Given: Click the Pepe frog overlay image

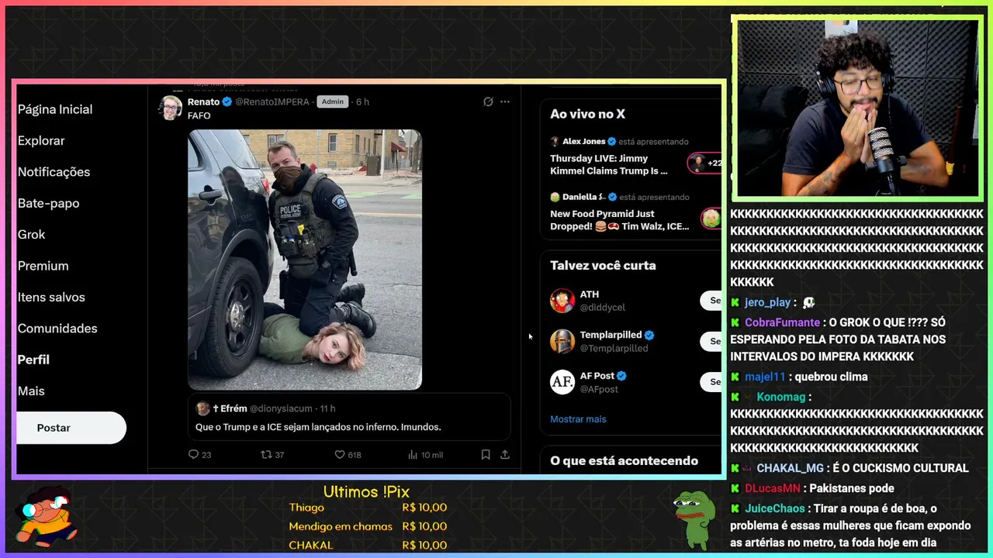Looking at the screenshot, I should point(694,521).
